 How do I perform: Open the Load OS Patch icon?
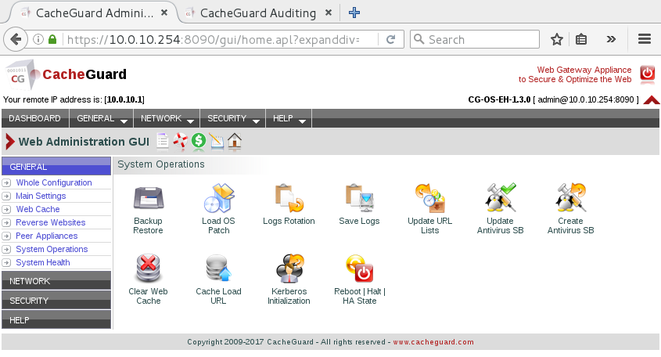pyautogui.click(x=218, y=197)
